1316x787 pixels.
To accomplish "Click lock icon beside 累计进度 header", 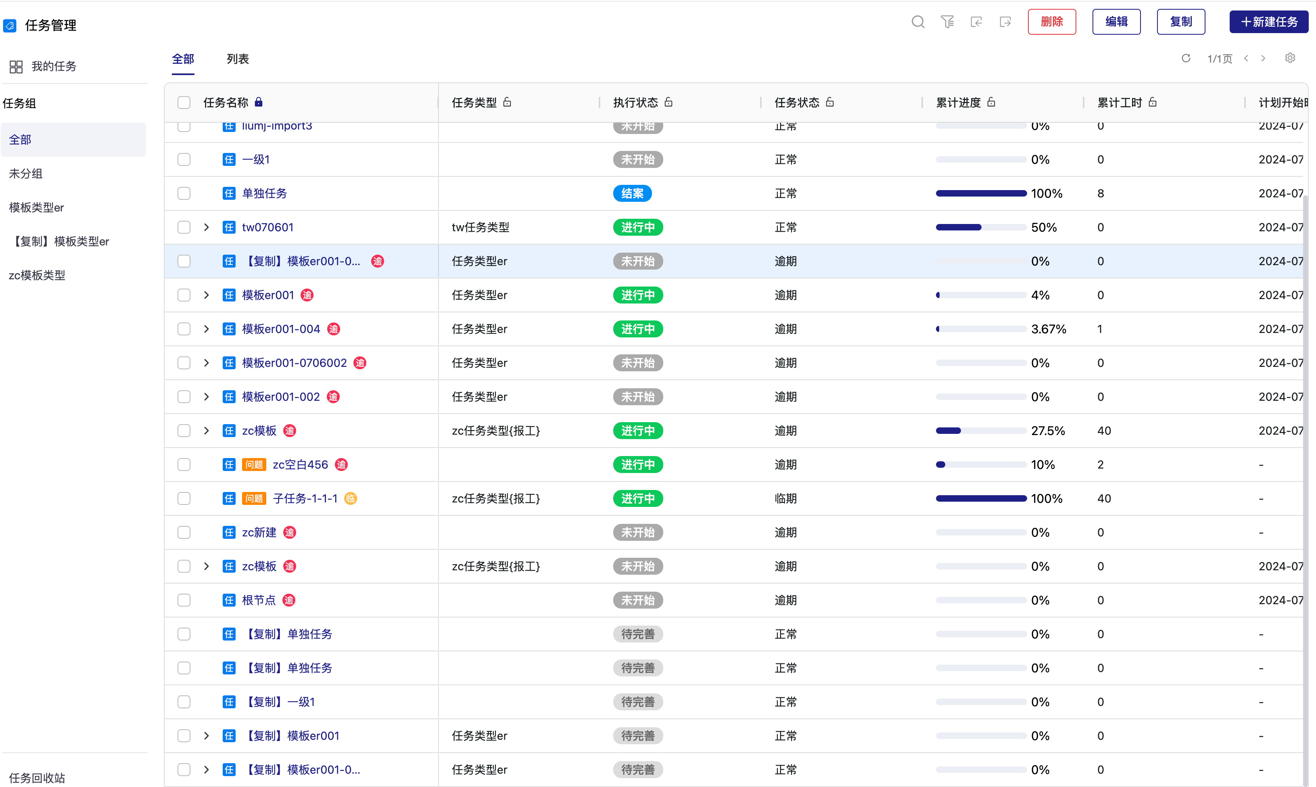I will [991, 102].
